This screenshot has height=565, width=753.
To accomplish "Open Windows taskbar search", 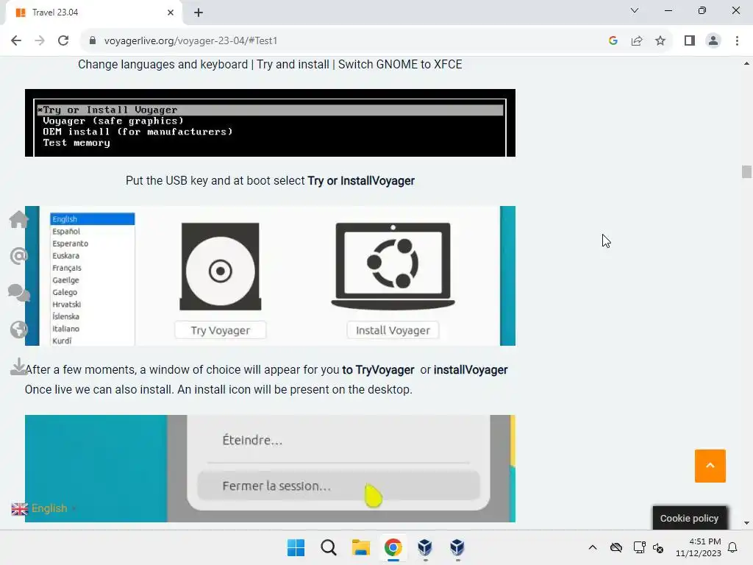I will tap(329, 547).
